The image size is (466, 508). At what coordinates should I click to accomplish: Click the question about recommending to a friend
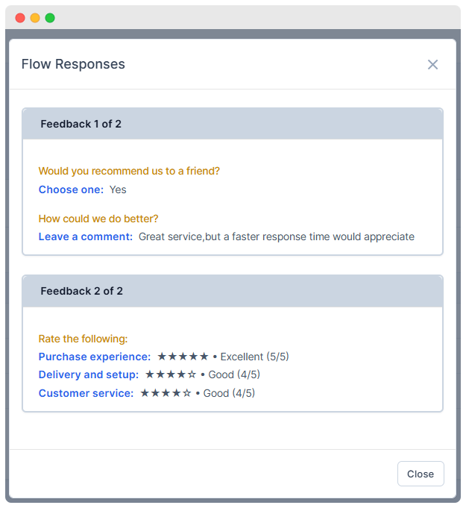pyautogui.click(x=129, y=171)
